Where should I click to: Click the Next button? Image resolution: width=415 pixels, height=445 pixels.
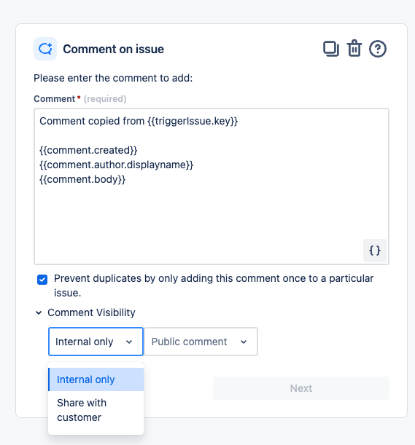pyautogui.click(x=301, y=388)
